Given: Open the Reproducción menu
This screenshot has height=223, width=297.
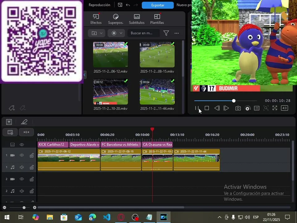Looking at the screenshot, I should click(99, 5).
